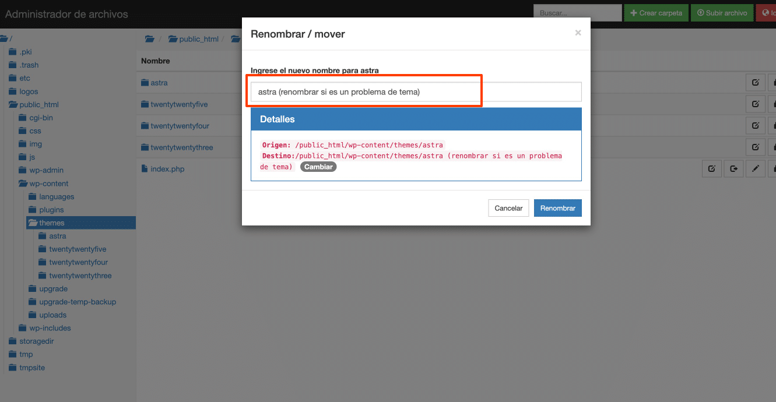The image size is (776, 402).
Task: Click the rename icon in index.php row
Action: 711,169
